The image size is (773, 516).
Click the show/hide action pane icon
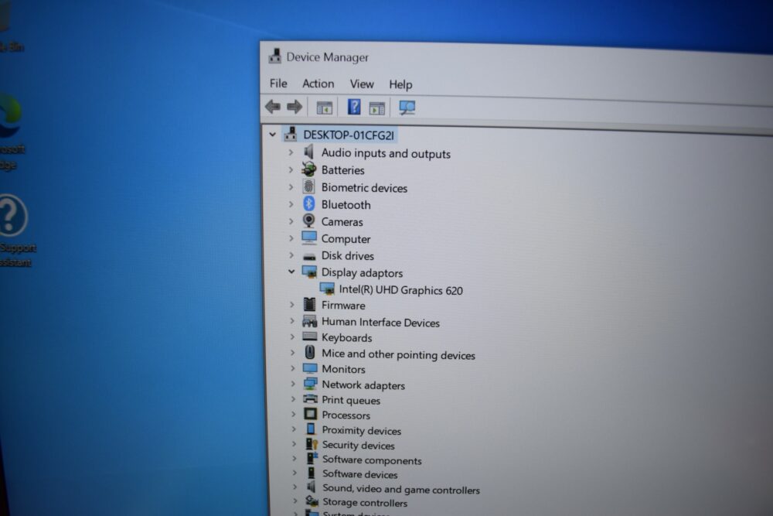pos(376,108)
